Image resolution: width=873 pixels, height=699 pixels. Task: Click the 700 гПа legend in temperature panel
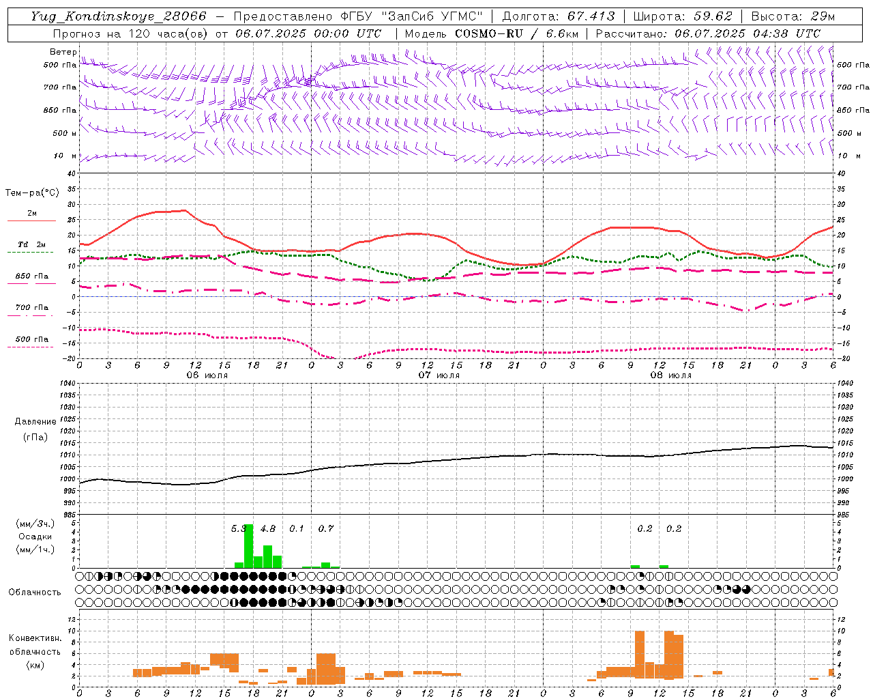pyautogui.click(x=31, y=308)
